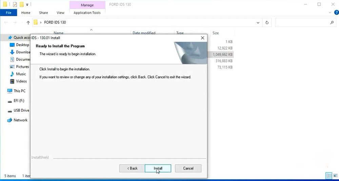Switch to the Home ribbon tab

coord(26,13)
